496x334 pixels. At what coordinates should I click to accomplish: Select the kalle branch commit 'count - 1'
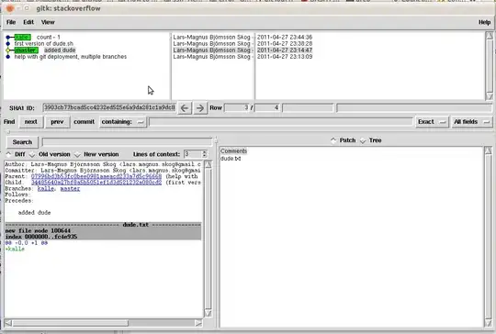(x=48, y=37)
